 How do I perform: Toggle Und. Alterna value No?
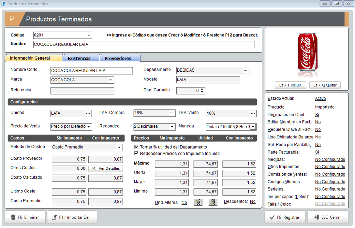tap(184, 203)
